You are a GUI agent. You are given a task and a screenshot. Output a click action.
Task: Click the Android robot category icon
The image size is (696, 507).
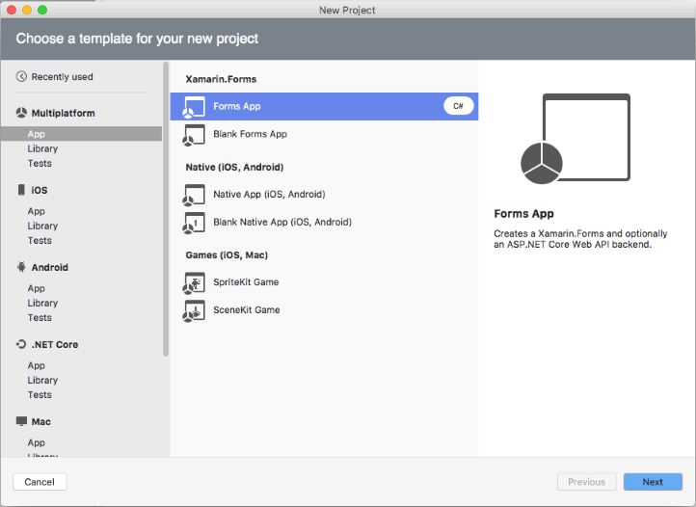click(x=22, y=268)
